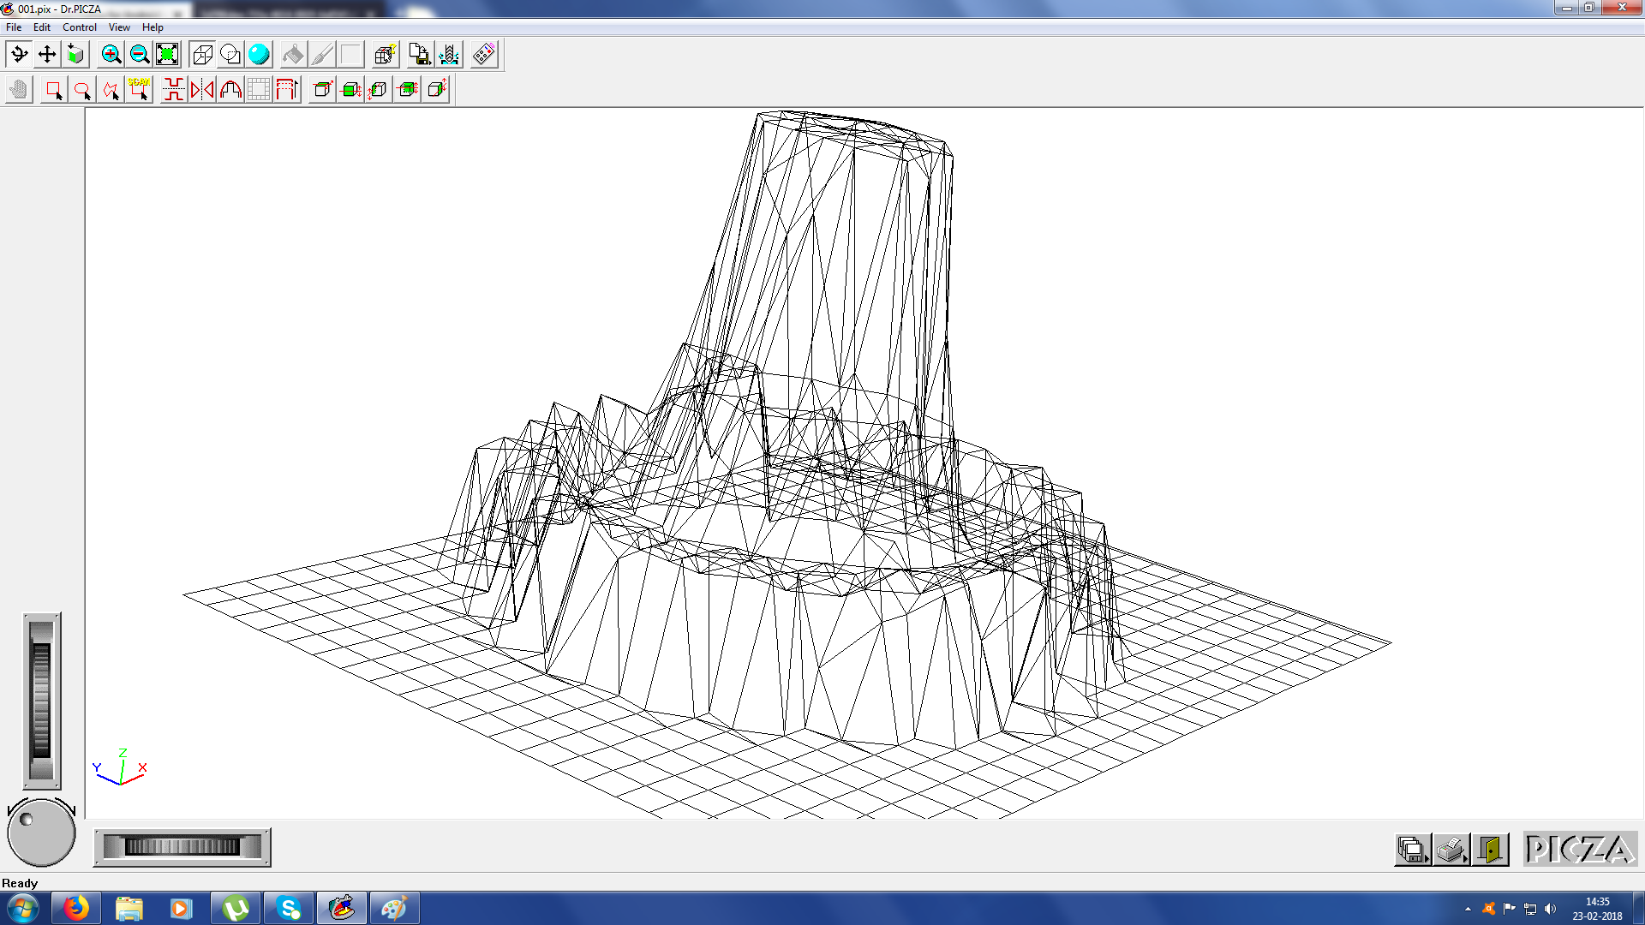Click the zoom out magnifier icon
Image resolution: width=1645 pixels, height=925 pixels.
[x=139, y=55]
